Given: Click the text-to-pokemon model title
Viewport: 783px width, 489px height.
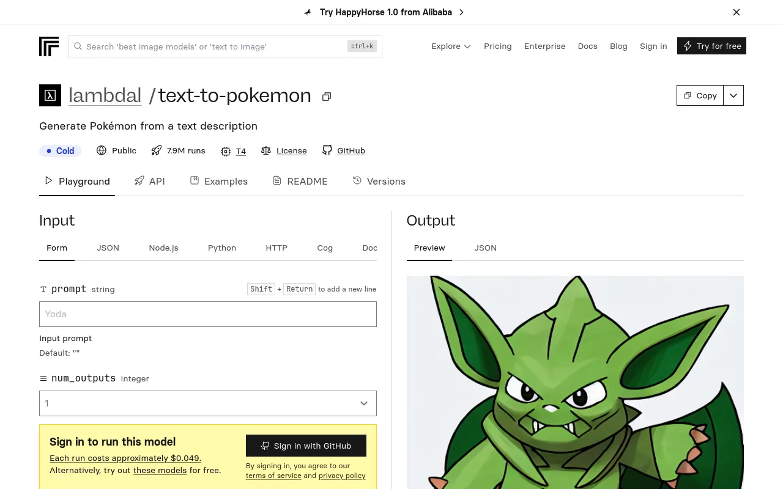Looking at the screenshot, I should [235, 95].
